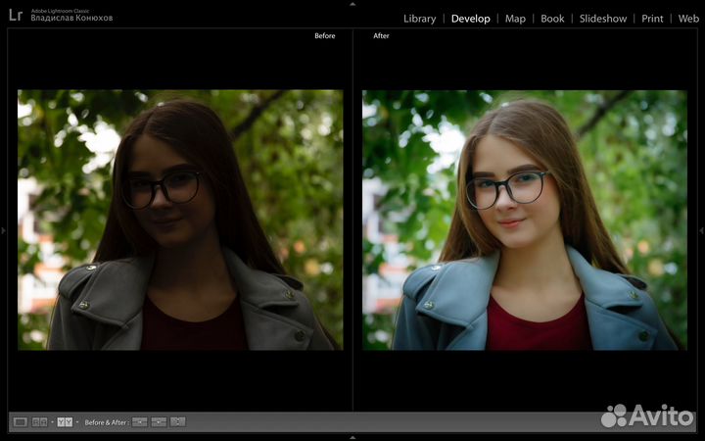This screenshot has width=705, height=441.
Task: Open the Web module
Action: click(x=688, y=19)
